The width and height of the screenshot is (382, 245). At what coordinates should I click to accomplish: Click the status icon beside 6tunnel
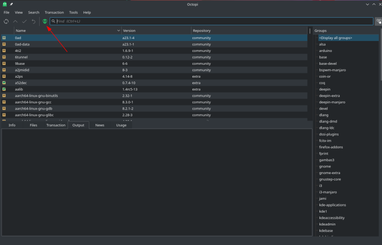tap(4, 57)
